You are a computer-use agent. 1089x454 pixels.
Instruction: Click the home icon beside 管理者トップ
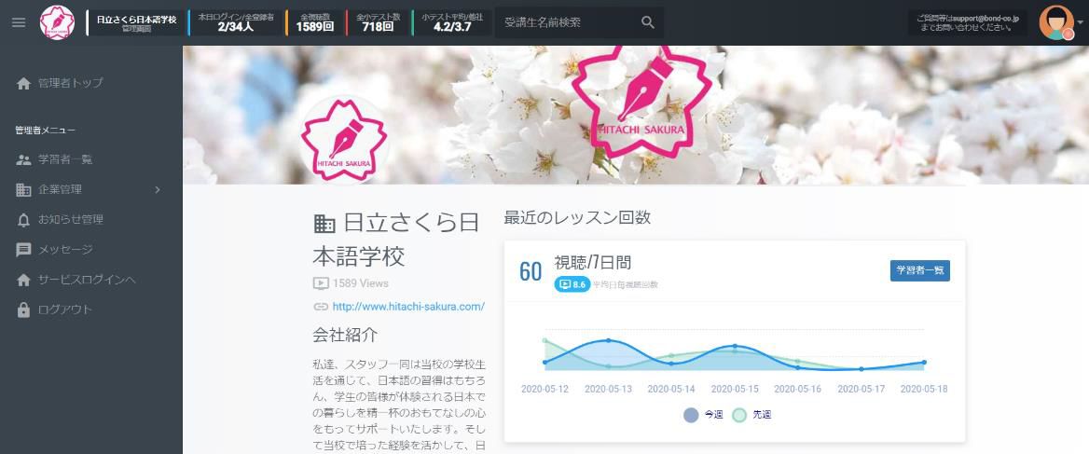coord(24,83)
